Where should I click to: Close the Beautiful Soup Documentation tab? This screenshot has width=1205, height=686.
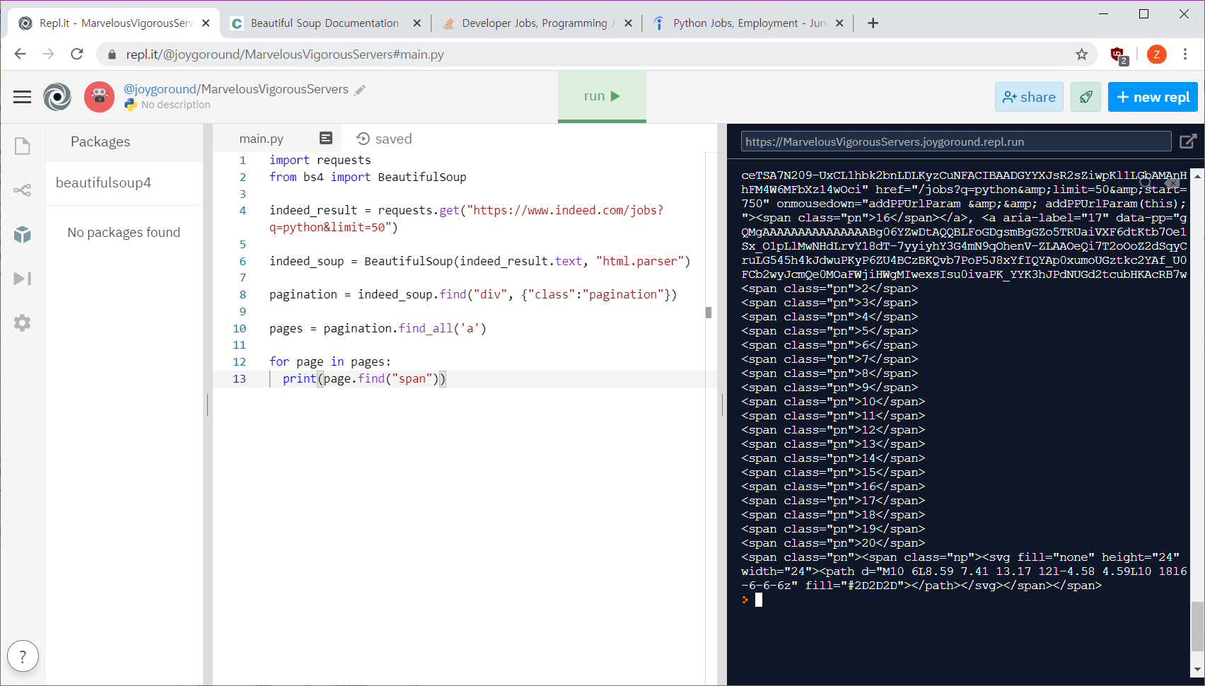(417, 23)
